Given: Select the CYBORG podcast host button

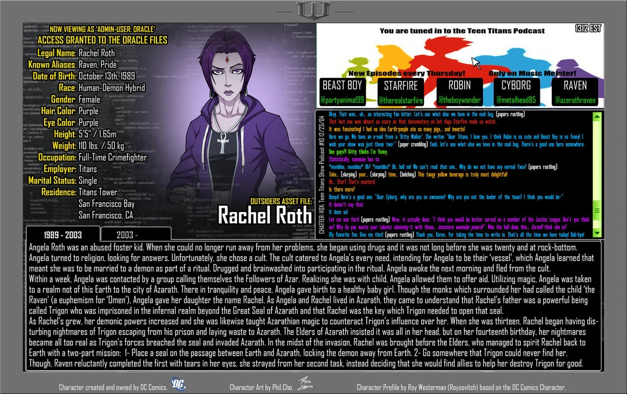Looking at the screenshot, I should (516, 92).
